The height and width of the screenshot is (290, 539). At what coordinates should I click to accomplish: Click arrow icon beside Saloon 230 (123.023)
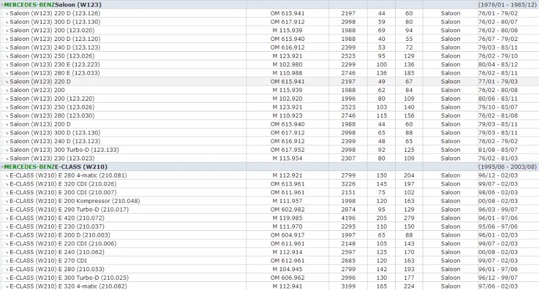[x=7, y=159]
